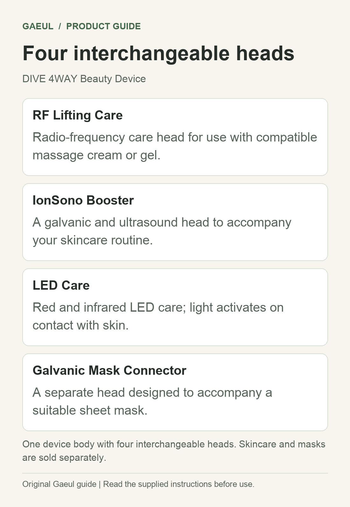Click the 'Four interchangeable heads' heading
This screenshot has height=507, width=350.
pos(158,53)
